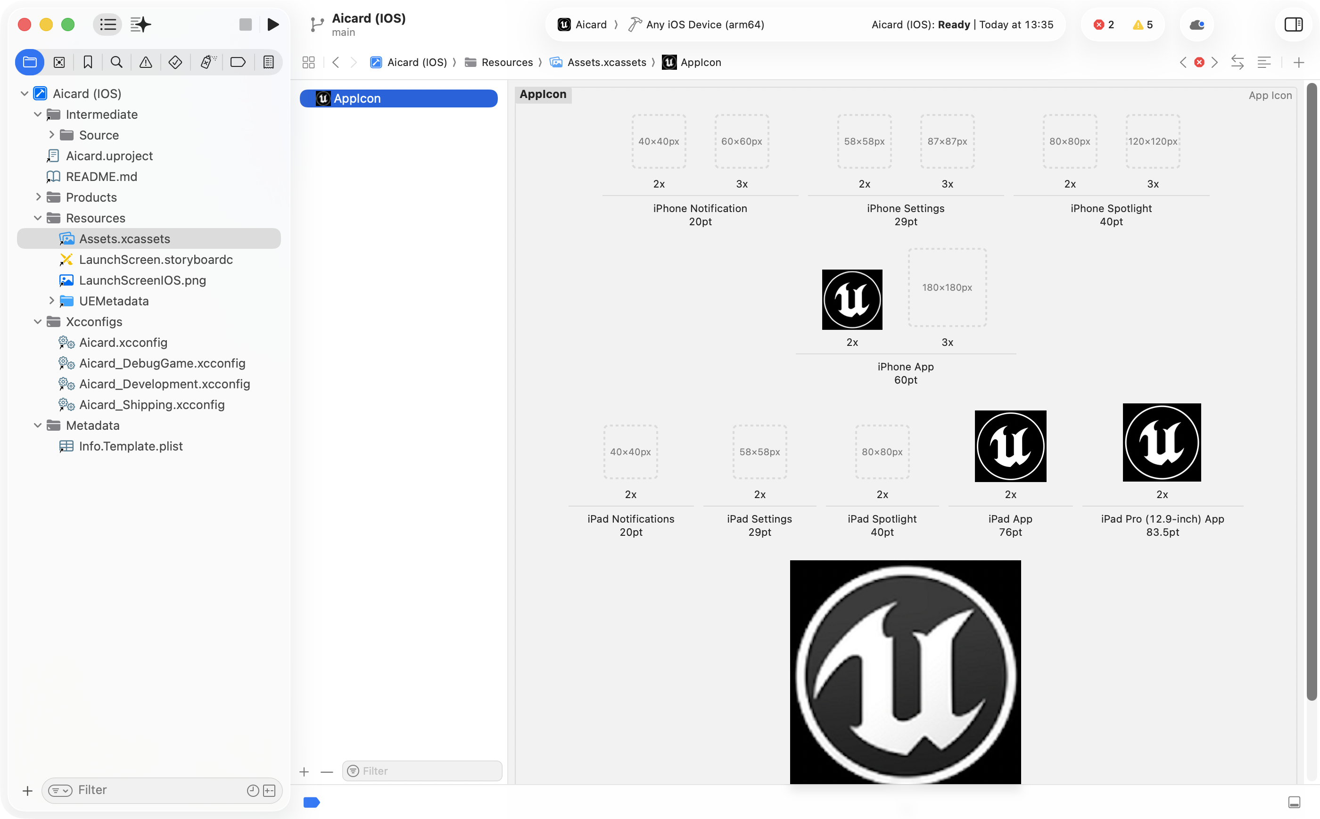Click the Run (play) button

click(273, 25)
